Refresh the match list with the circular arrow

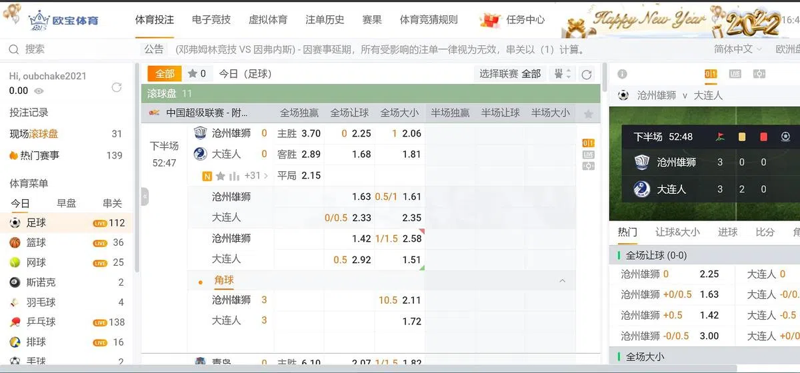pos(587,75)
